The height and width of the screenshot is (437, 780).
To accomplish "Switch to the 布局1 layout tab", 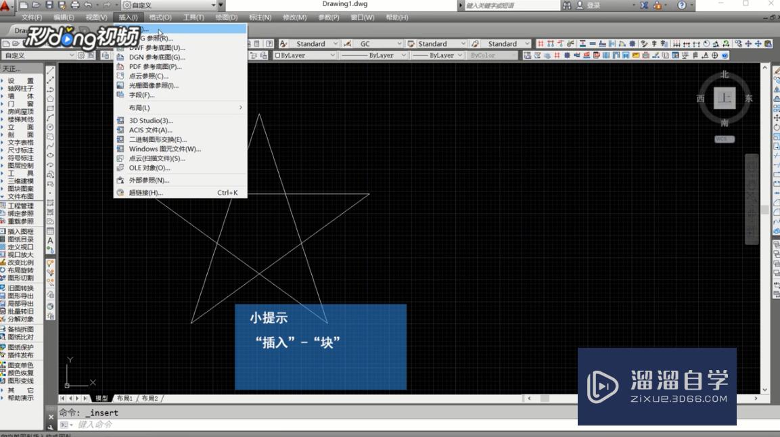I will click(124, 398).
